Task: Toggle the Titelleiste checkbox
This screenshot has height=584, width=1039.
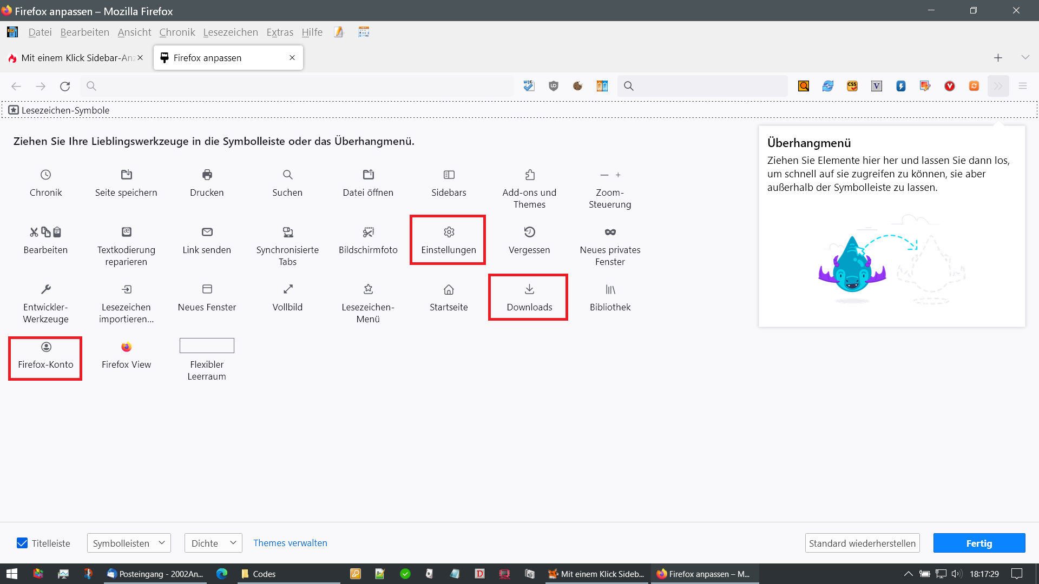Action: (x=22, y=543)
